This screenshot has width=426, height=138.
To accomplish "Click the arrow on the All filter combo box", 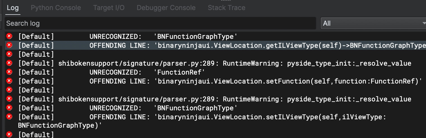I will 423,23.
